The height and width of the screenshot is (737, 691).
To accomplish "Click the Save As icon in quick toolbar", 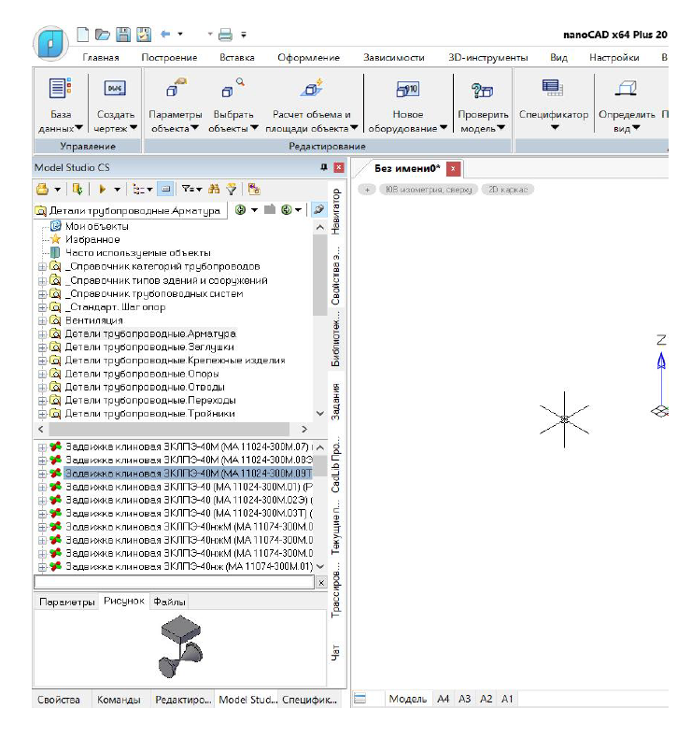I will coord(144,34).
